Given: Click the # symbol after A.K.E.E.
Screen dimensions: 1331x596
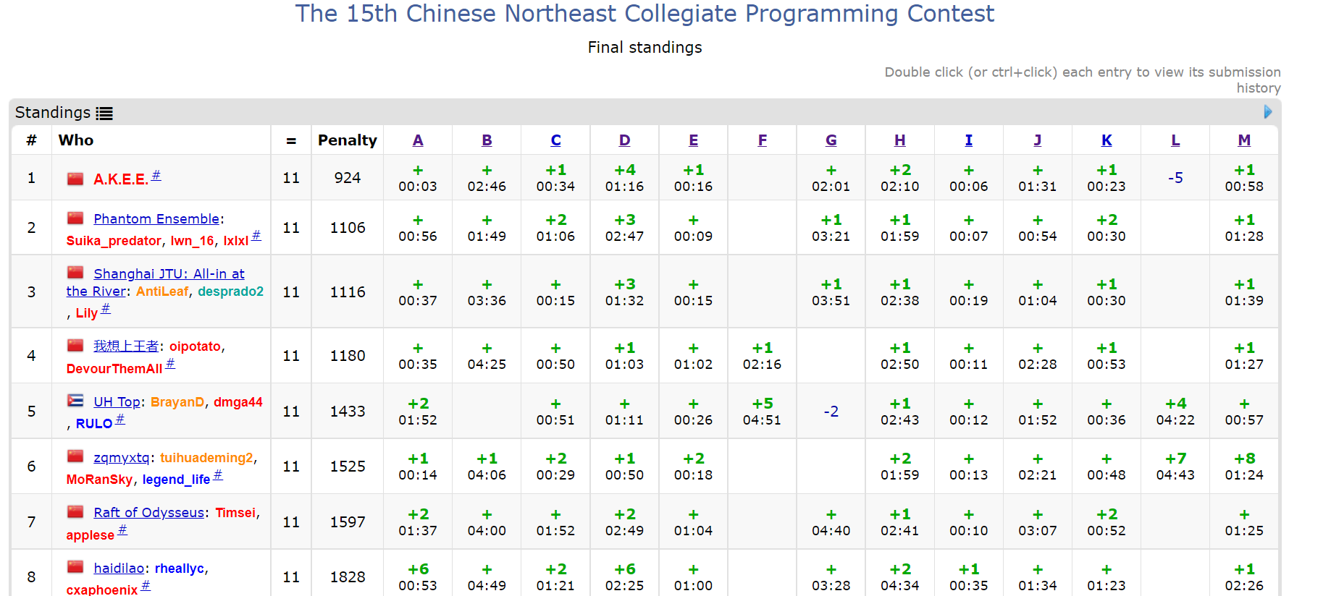Looking at the screenshot, I should click(x=156, y=176).
